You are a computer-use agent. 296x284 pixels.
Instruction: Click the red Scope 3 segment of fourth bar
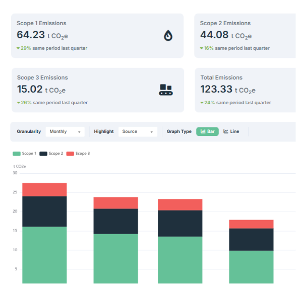click(x=251, y=224)
